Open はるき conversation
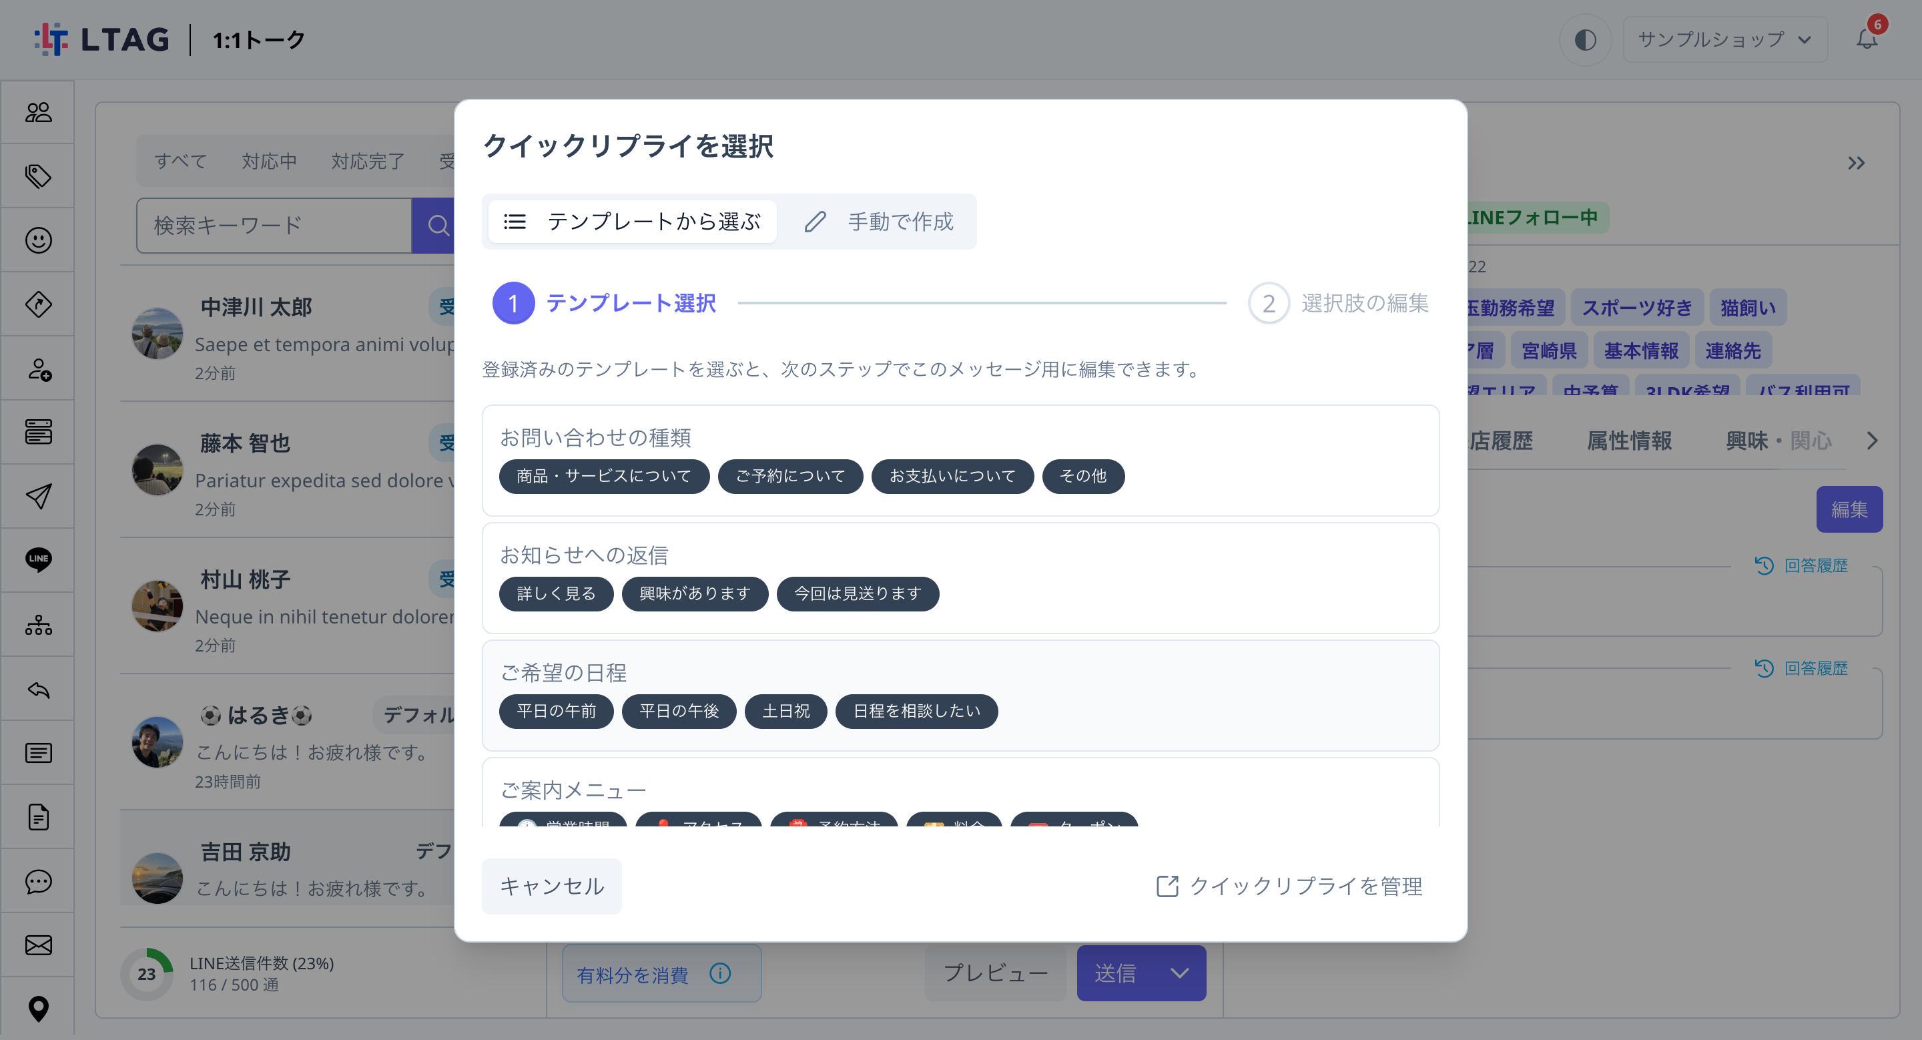Viewport: 1922px width, 1040px height. pos(287,742)
